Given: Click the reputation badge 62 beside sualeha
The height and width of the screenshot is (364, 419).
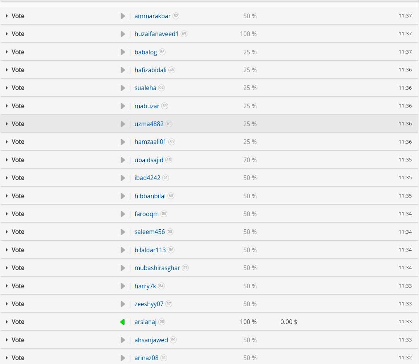Looking at the screenshot, I should [161, 88].
